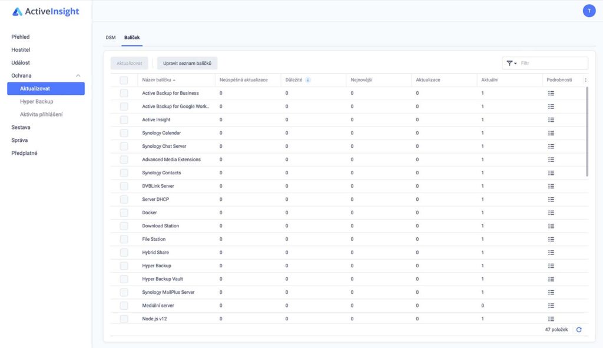
Task: Open details icon for Active Backup for Business
Action: 551,93
